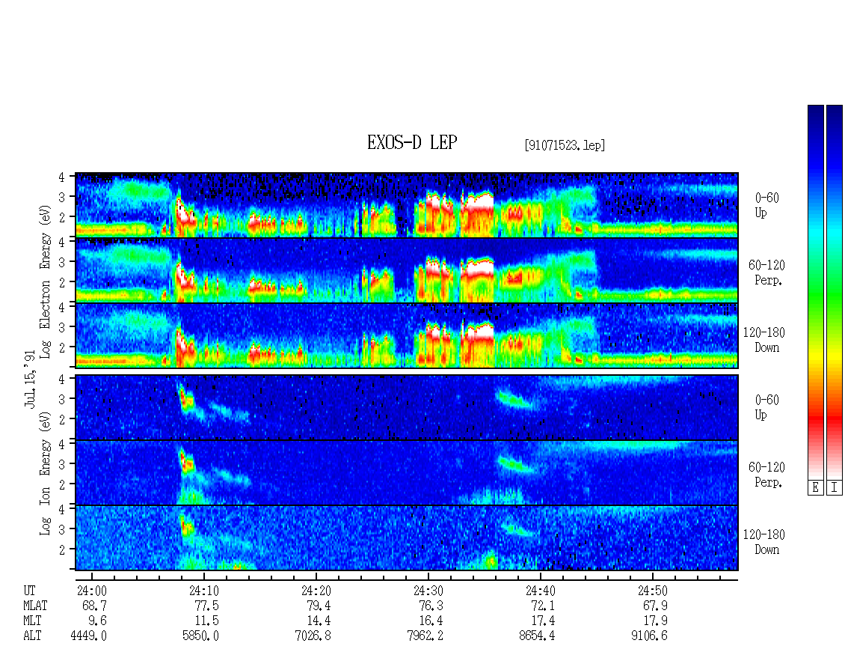Click the ion 120-180 Down spectrogram panel
Viewport: 845px width, 655px height.
pyautogui.click(x=407, y=538)
